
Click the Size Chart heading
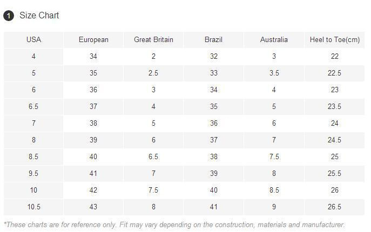(x=39, y=16)
